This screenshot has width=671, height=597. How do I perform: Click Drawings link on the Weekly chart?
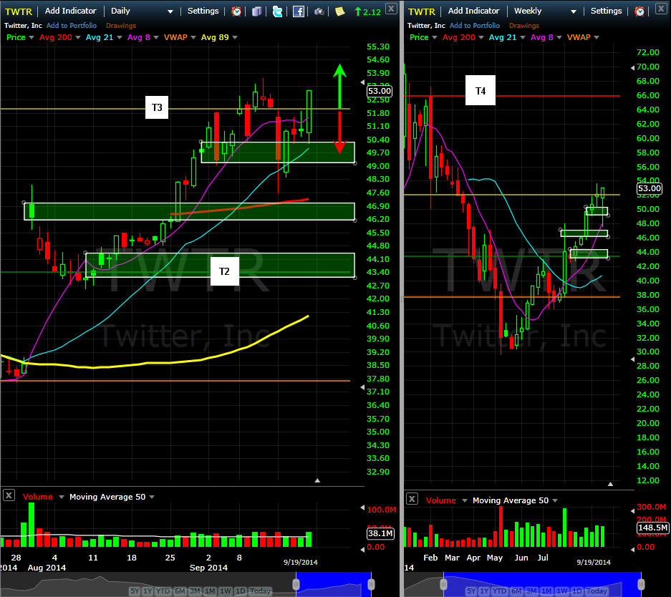(523, 26)
